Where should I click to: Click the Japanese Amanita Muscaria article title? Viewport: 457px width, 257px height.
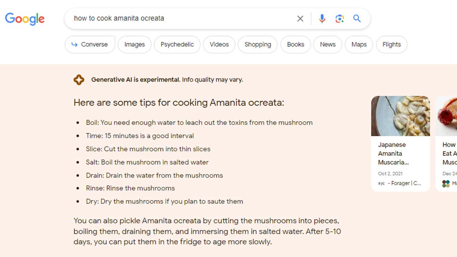393,153
